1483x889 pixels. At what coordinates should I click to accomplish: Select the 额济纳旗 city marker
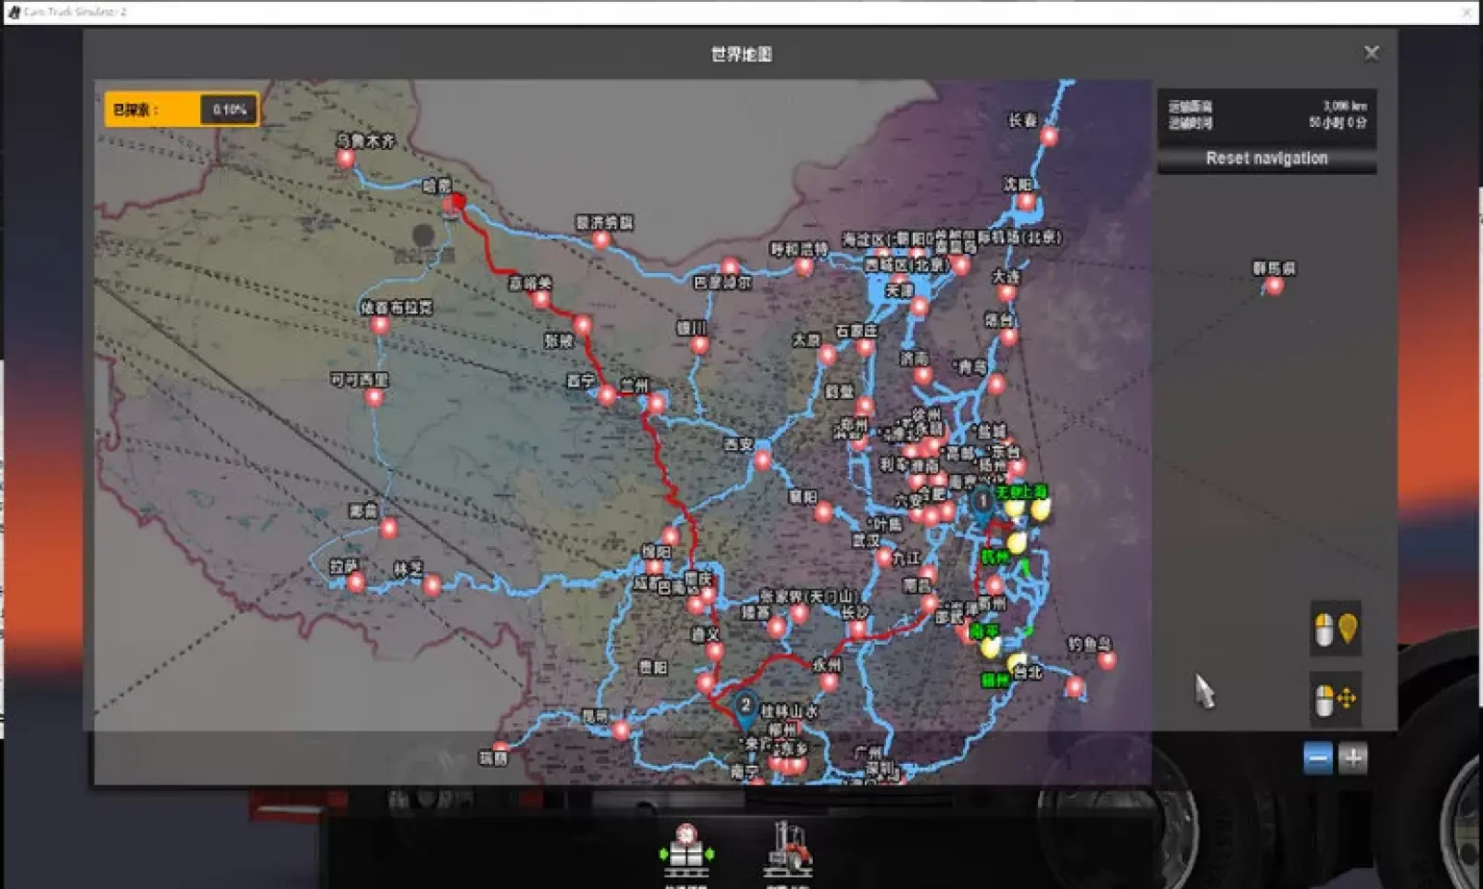[602, 241]
